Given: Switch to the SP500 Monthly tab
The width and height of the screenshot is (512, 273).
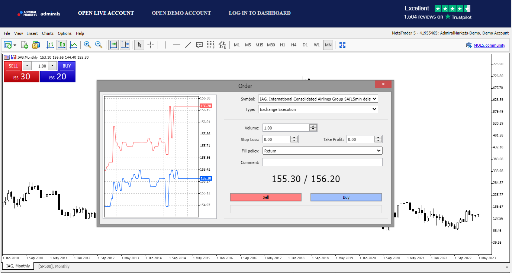Looking at the screenshot, I should 54,266.
